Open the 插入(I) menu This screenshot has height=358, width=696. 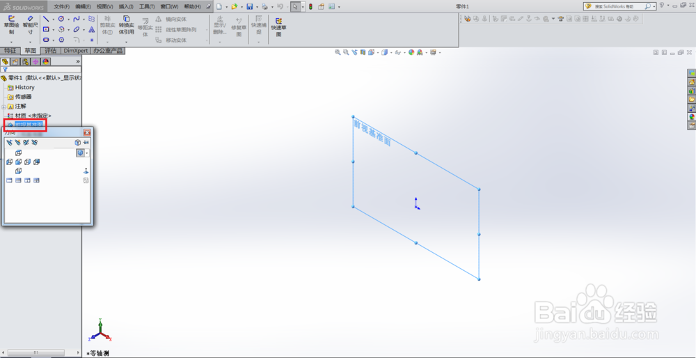pos(126,7)
